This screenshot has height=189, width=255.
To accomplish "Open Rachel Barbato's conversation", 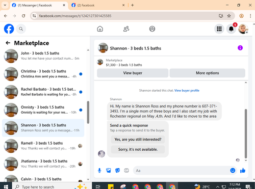I will [43, 92].
